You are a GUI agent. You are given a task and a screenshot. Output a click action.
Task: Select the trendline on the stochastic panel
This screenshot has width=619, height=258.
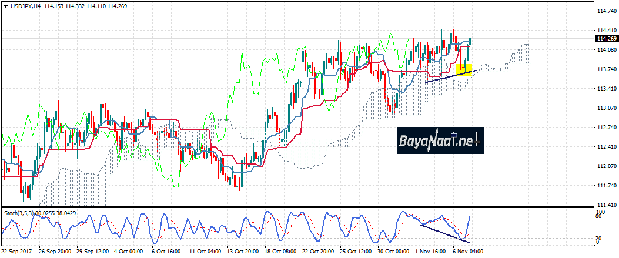pos(445,233)
